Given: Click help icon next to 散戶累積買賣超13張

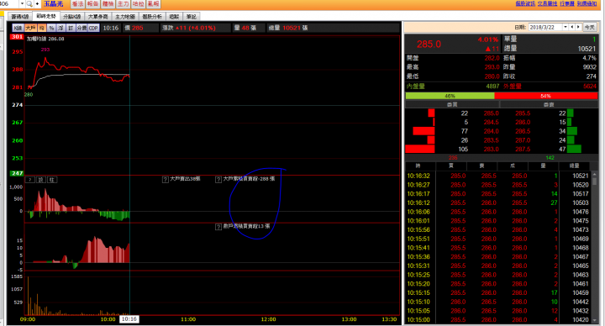Looking at the screenshot, I should 218,227.
